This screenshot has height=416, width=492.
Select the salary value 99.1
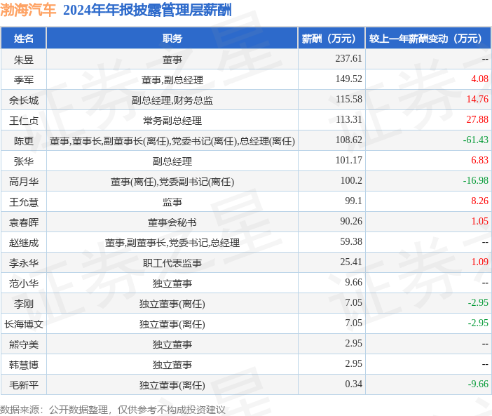click(354, 201)
